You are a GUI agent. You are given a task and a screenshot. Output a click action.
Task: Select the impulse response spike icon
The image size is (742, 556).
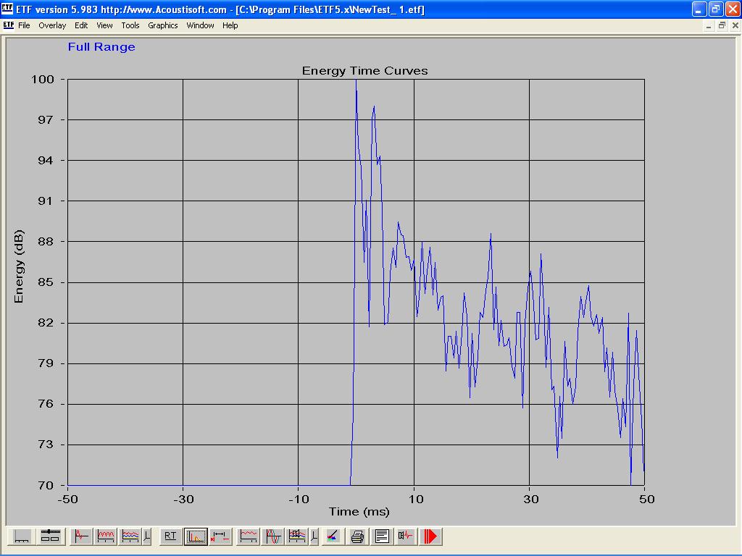click(82, 536)
